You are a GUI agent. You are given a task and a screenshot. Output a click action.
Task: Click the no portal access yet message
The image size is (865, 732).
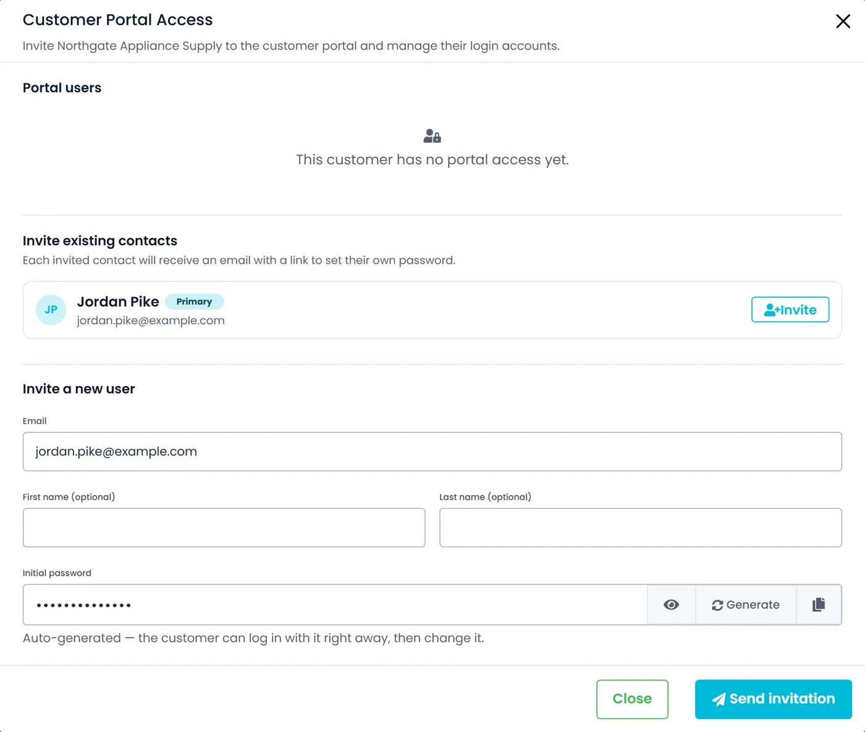[432, 159]
